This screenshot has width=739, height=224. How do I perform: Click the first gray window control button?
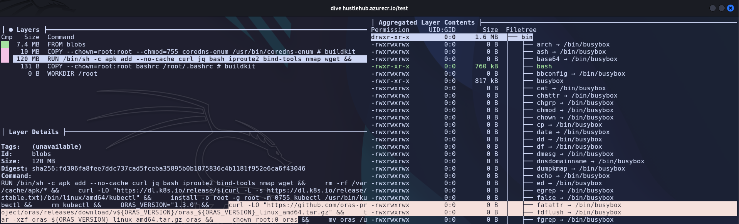point(712,8)
